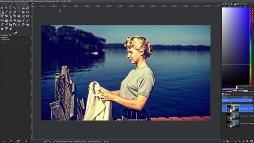
Task: Pick a color in the saturation square
Action: click(x=236, y=46)
